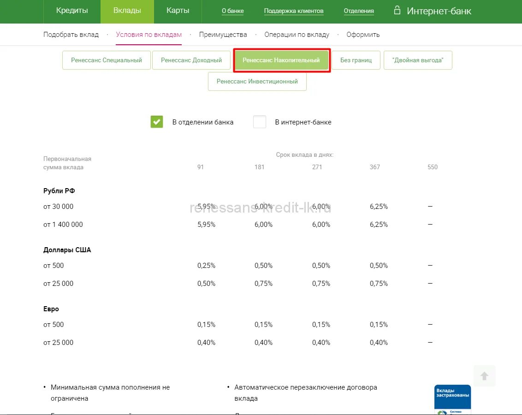
Task: Open the Вклады section
Action: (127, 11)
